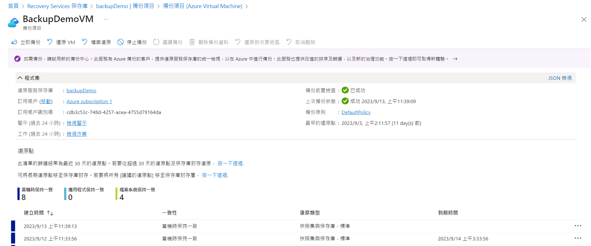Click the green 檔案系統保持一致 color bar
Screen dimensions: 591x246
116,194
